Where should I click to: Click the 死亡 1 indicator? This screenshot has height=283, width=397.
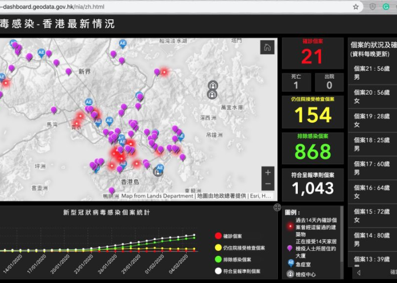(296, 82)
